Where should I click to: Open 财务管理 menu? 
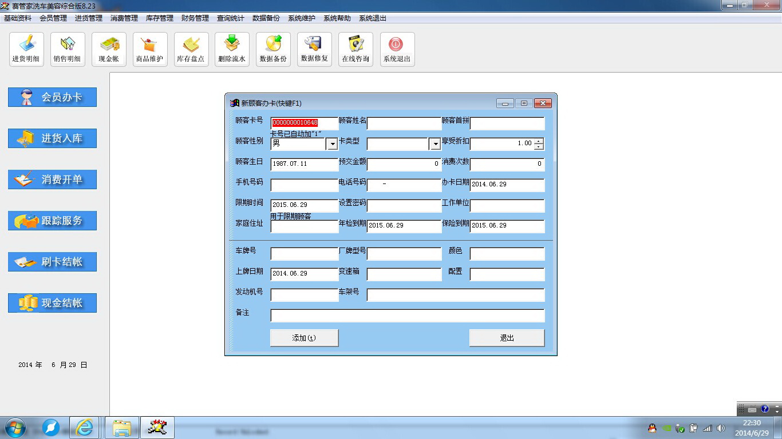tap(195, 18)
